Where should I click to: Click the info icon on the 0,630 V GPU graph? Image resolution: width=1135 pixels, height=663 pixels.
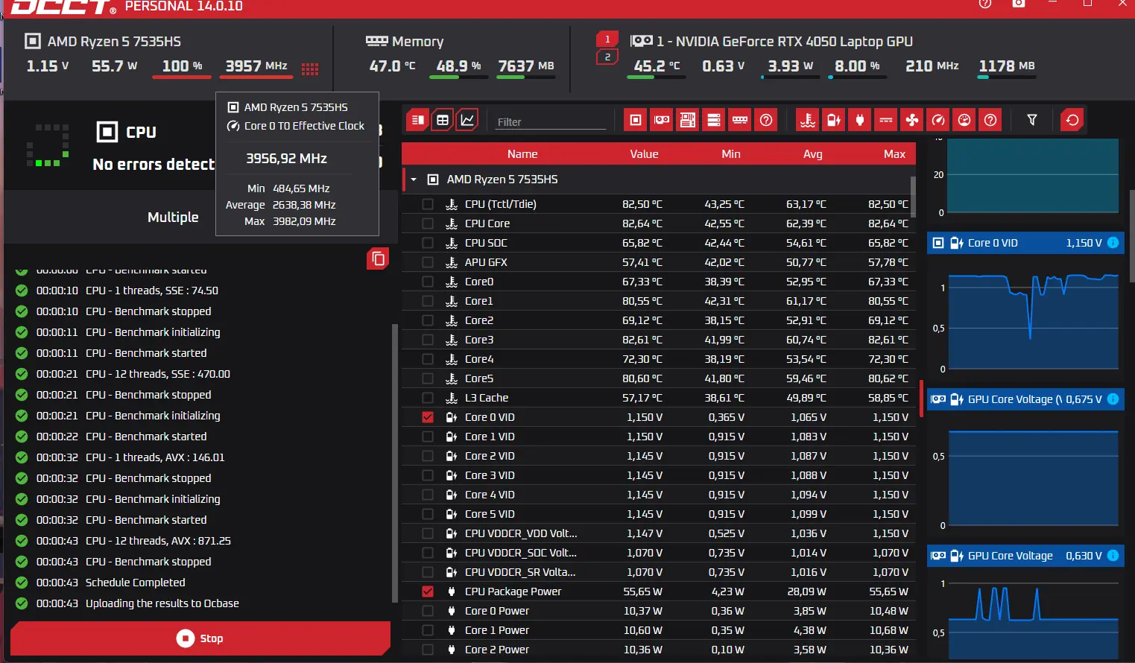click(x=1113, y=556)
